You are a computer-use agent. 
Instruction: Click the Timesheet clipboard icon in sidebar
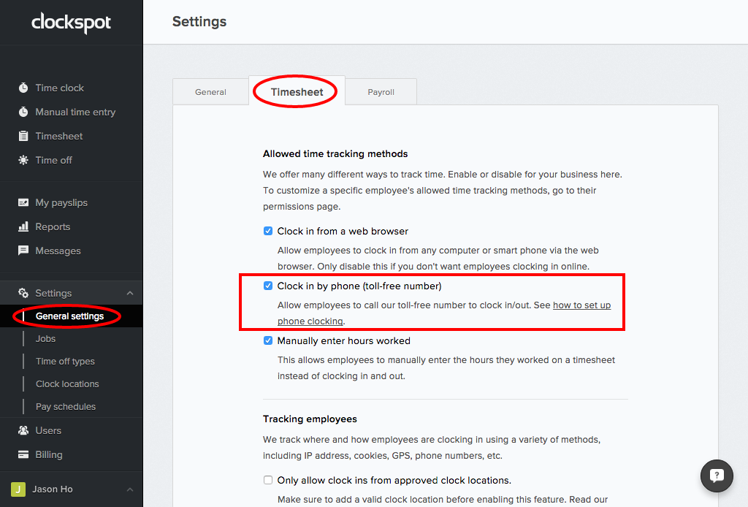pos(23,136)
